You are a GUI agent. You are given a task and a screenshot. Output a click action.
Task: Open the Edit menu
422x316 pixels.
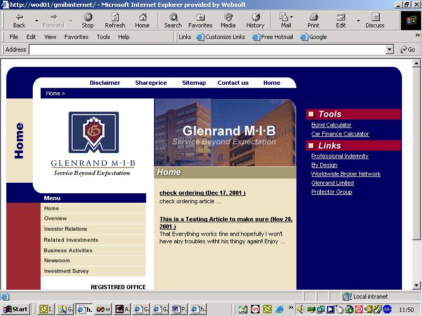[x=31, y=37]
